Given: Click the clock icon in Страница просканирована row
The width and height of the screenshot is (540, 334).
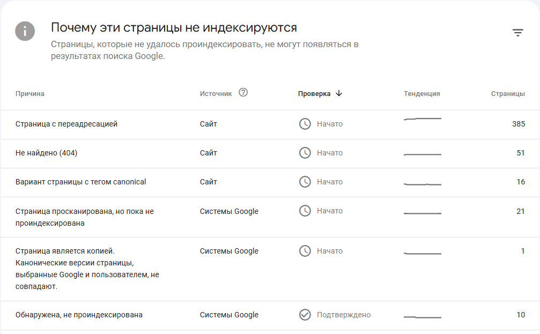Looking at the screenshot, I should pos(305,211).
